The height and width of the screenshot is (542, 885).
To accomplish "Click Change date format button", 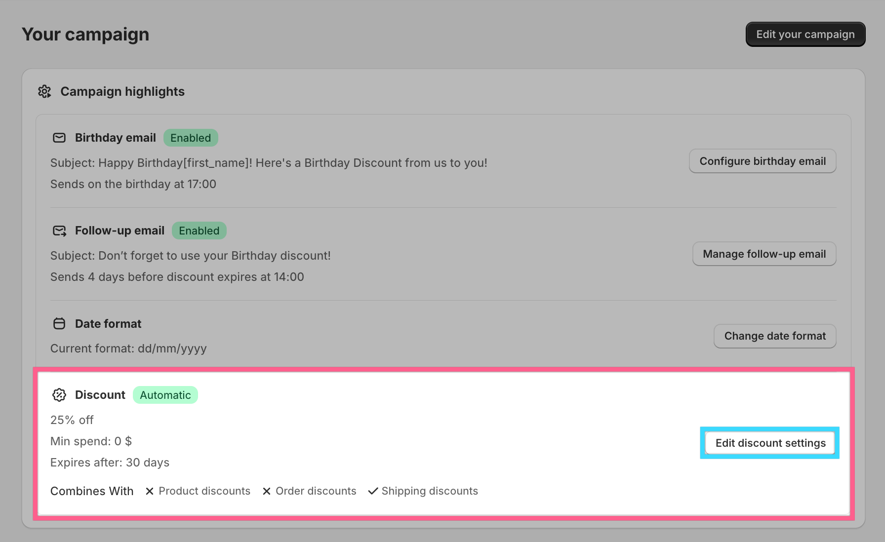I will point(775,336).
